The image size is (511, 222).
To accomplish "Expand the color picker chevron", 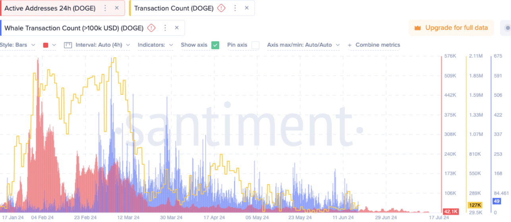I will point(54,45).
